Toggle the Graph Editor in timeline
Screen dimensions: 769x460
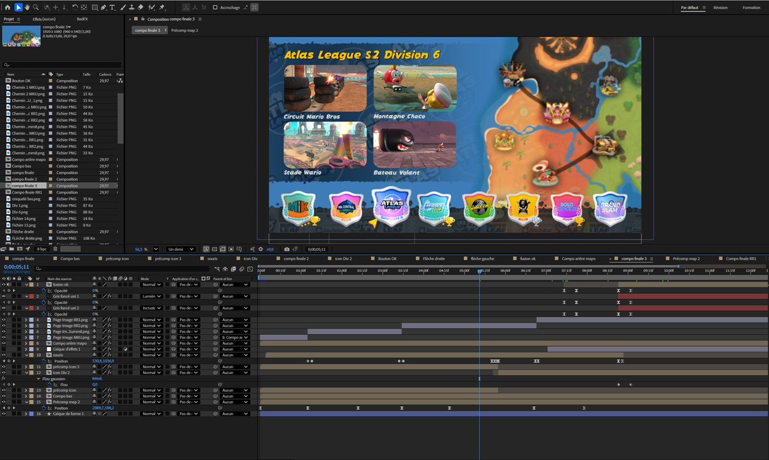click(250, 269)
